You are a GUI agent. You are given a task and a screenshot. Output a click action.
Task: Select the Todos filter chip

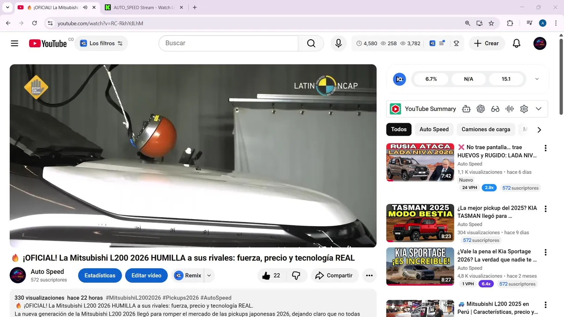pyautogui.click(x=399, y=129)
